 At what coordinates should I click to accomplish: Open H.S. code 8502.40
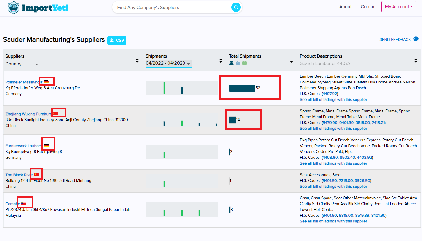[347, 158]
